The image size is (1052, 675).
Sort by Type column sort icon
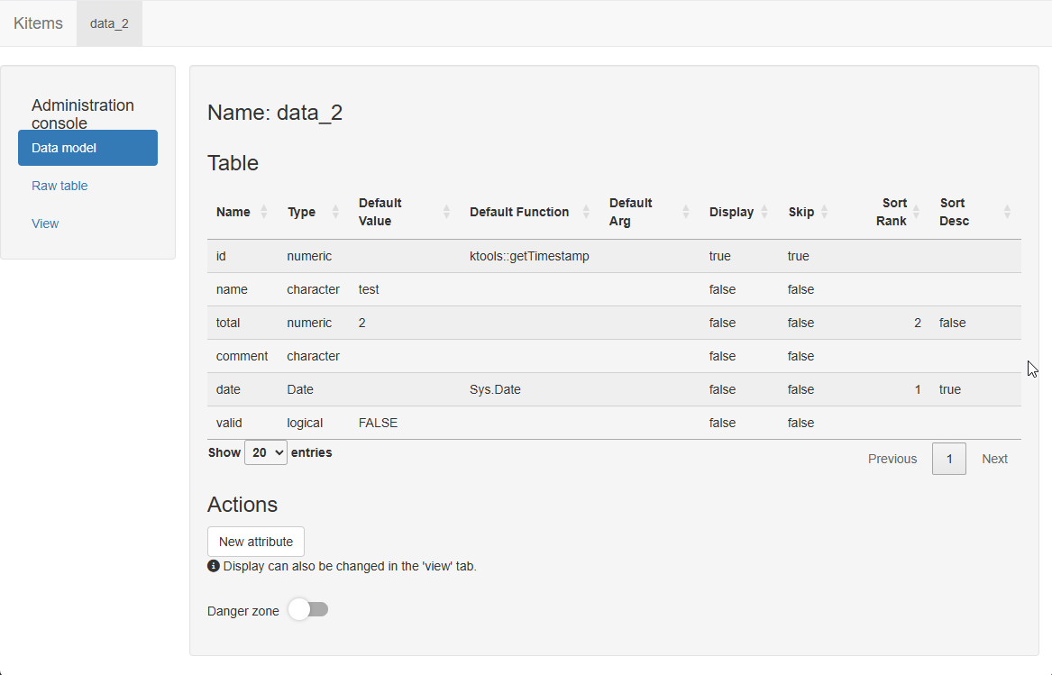tap(335, 212)
